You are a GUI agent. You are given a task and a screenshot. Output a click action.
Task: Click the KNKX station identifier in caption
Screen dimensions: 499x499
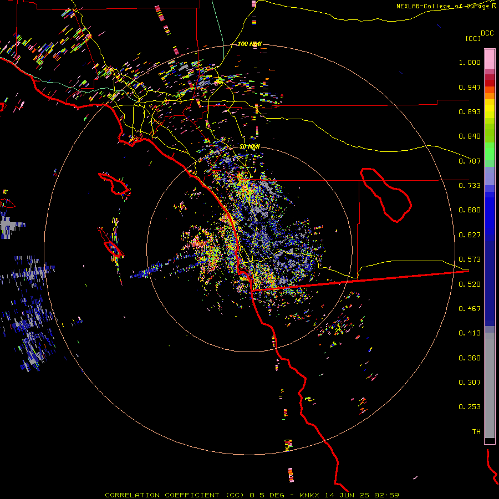310,495
